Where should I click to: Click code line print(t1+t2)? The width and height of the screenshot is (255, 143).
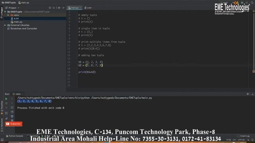coord(87,72)
